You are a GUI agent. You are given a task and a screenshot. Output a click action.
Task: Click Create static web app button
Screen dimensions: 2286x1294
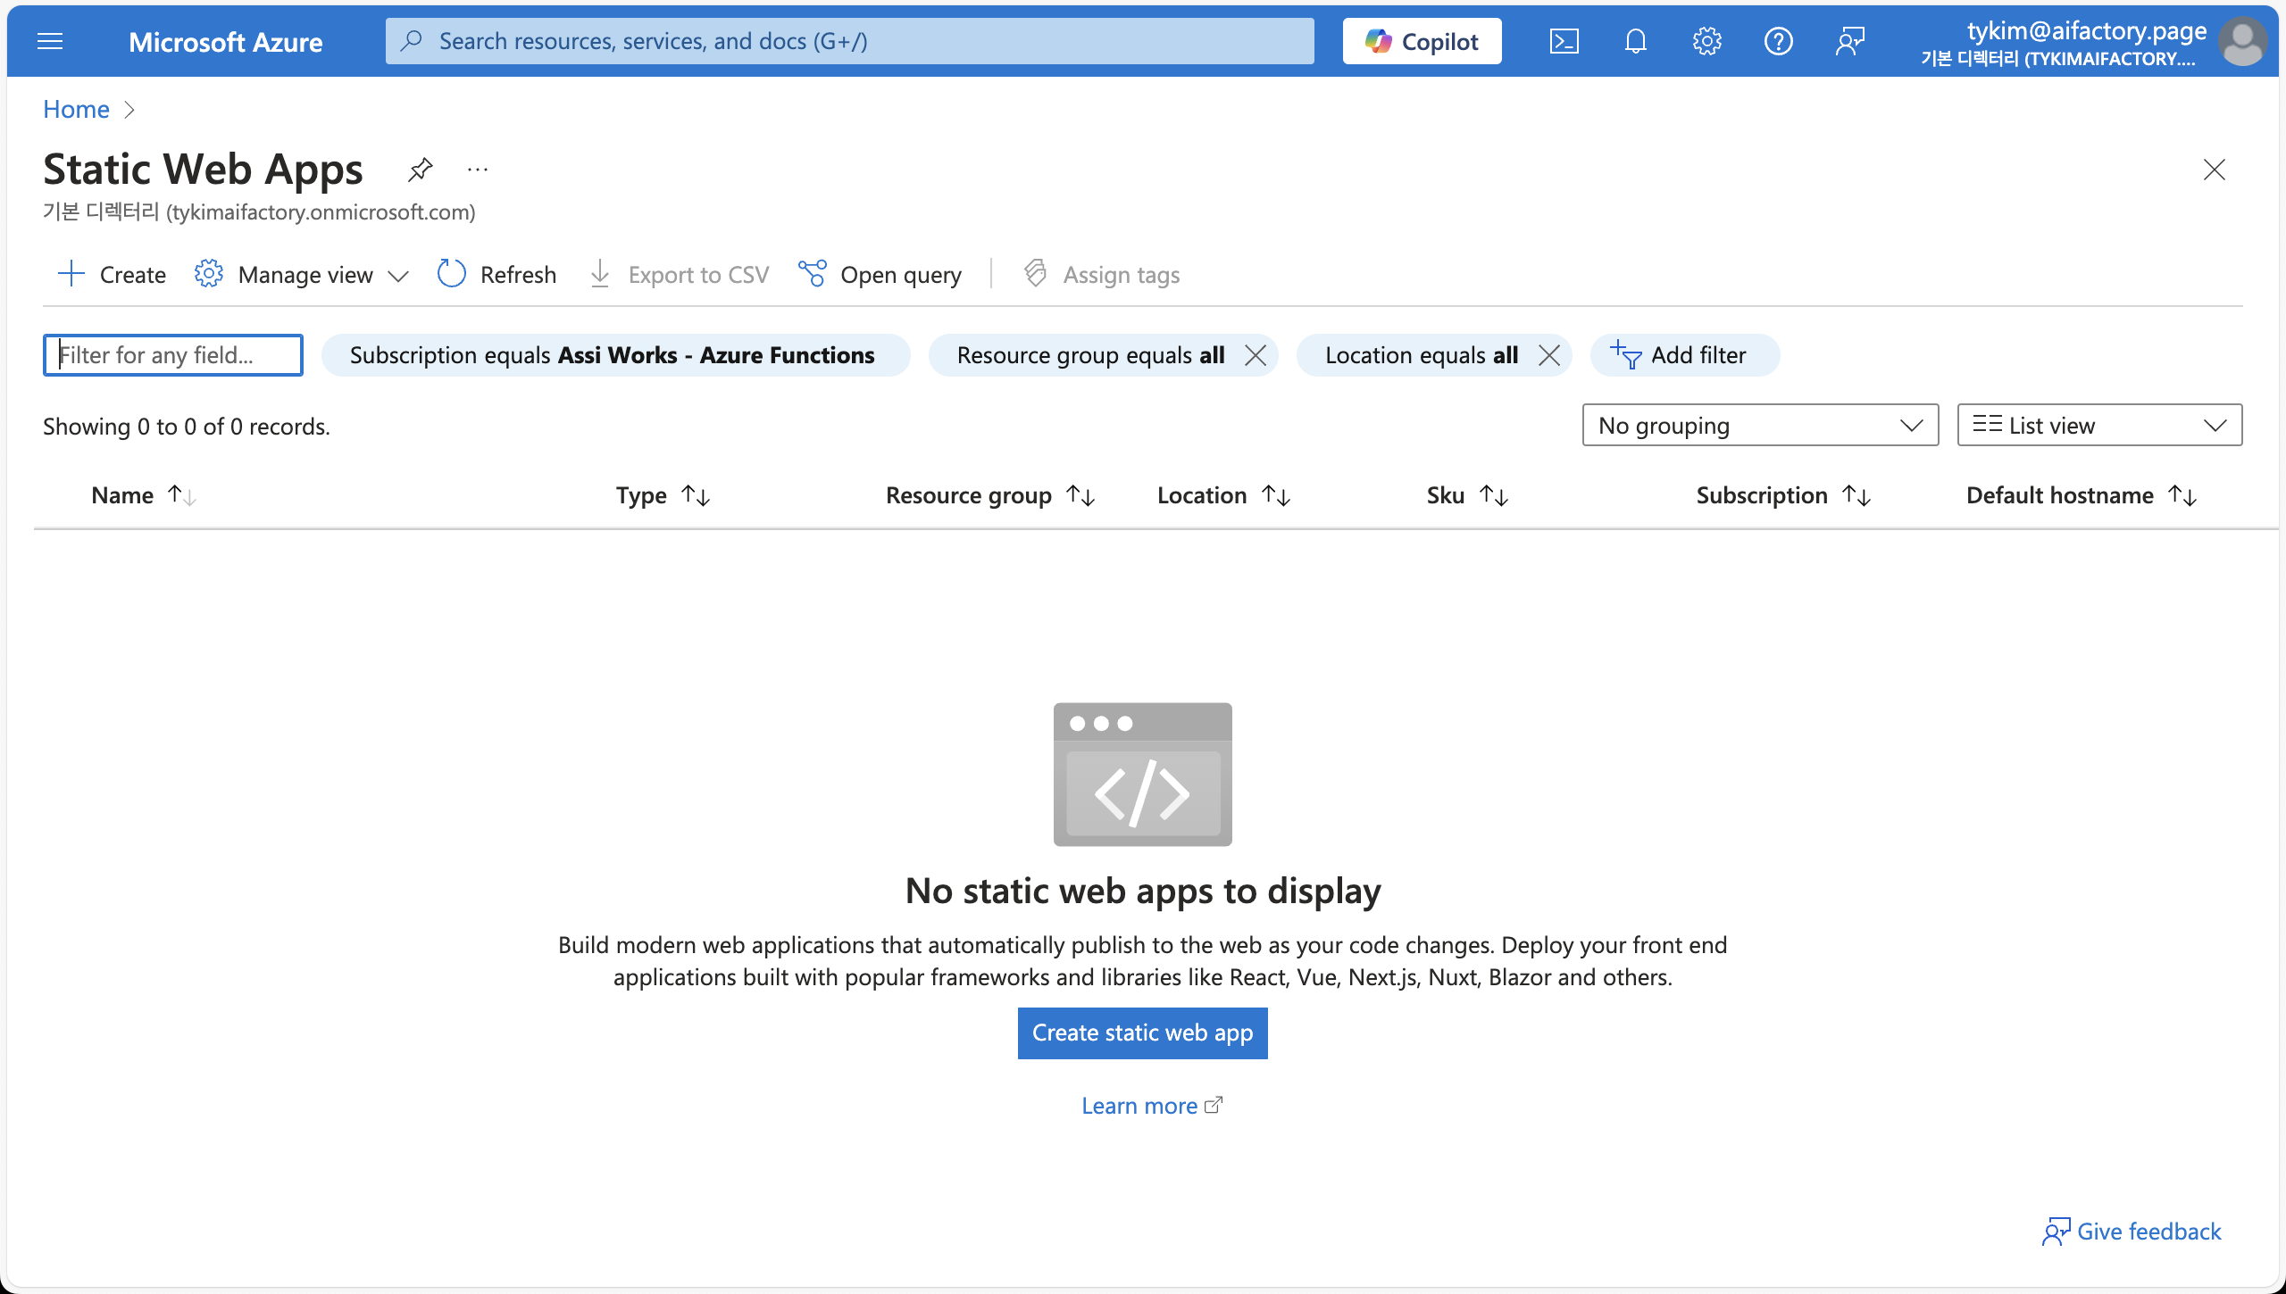click(x=1142, y=1033)
